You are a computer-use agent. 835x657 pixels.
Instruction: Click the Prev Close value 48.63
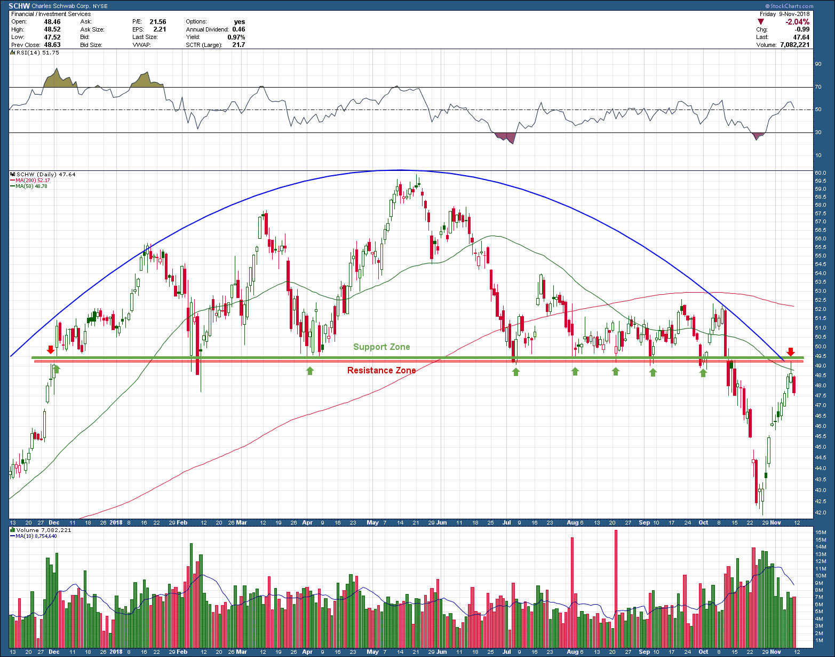pos(52,45)
